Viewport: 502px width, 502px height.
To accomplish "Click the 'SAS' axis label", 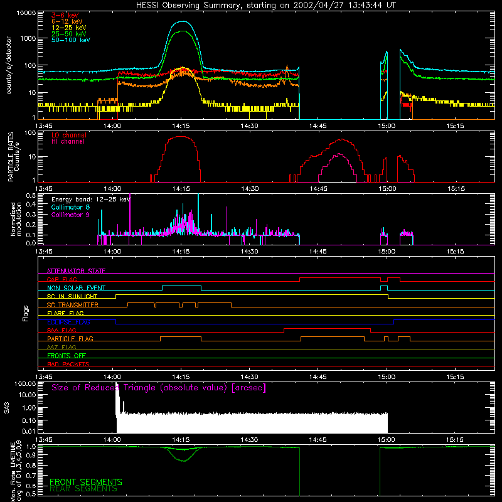I will [x=6, y=408].
